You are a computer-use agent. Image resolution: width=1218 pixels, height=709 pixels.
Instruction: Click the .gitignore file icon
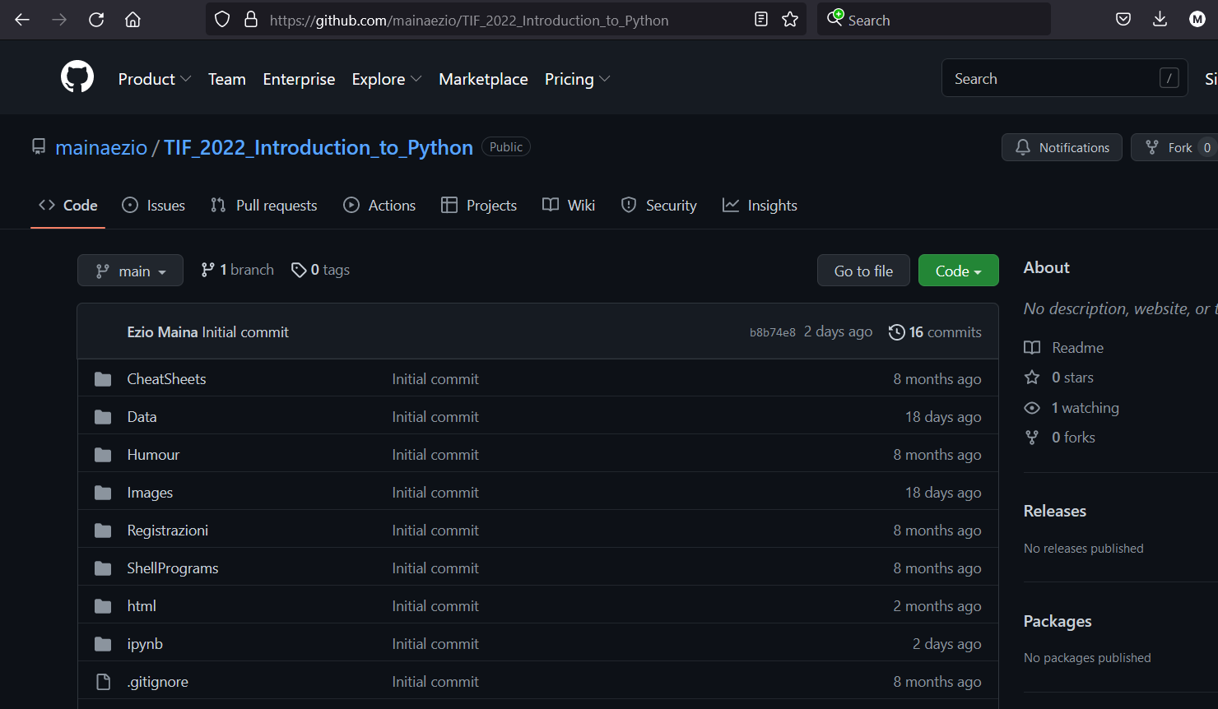coord(103,682)
